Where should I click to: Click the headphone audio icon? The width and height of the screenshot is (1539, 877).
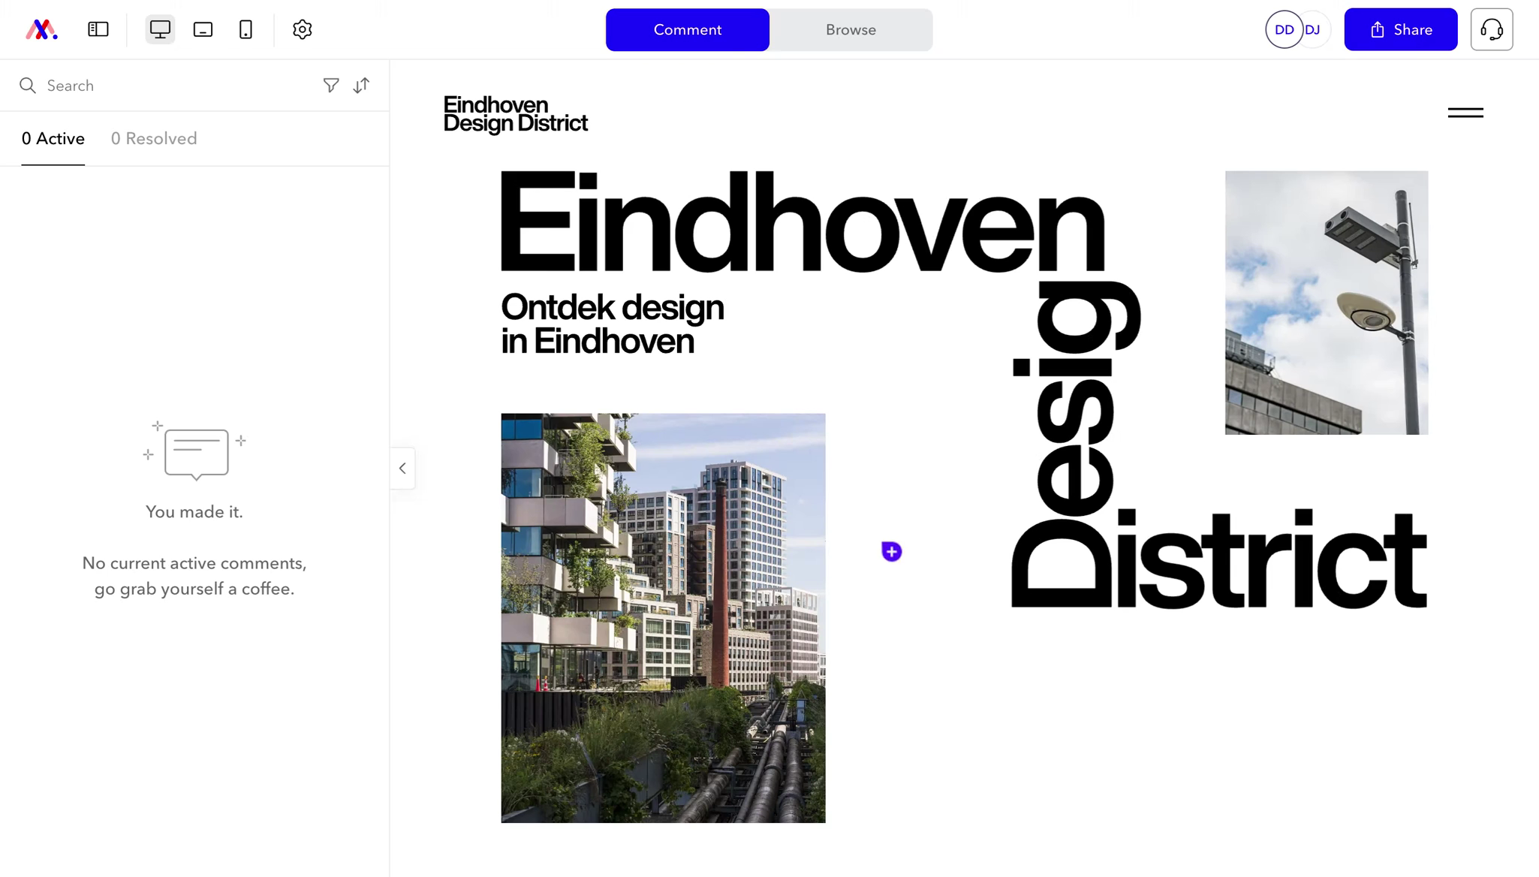coord(1490,29)
